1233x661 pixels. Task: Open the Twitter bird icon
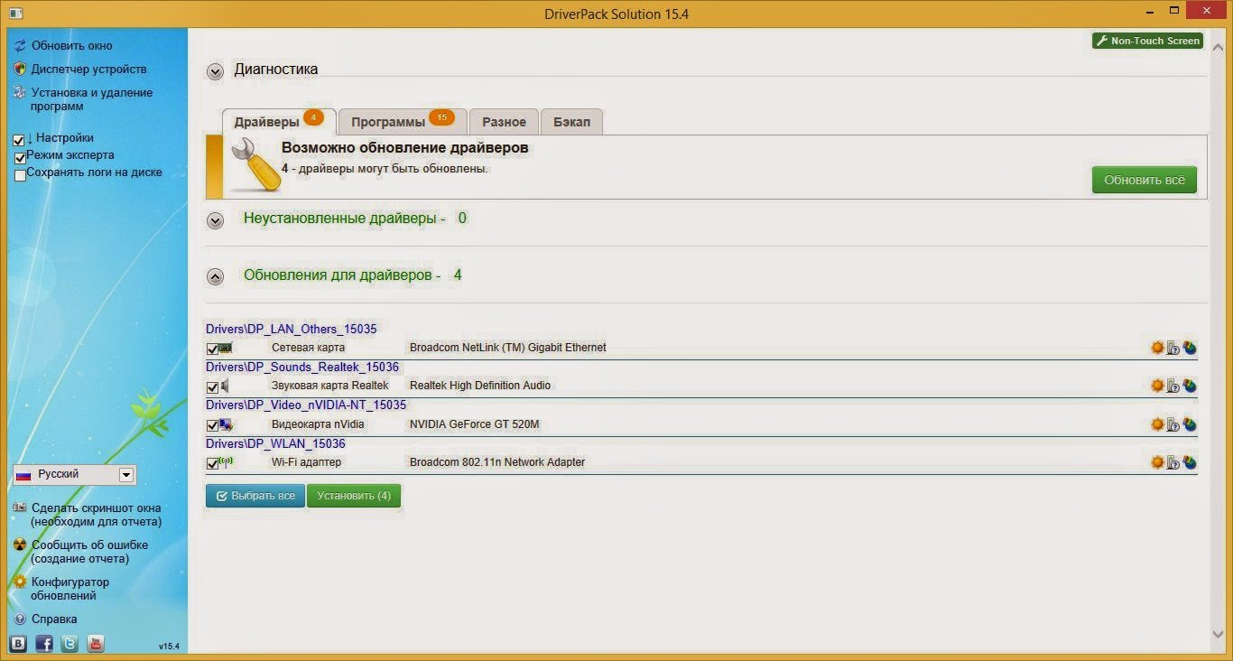[x=70, y=644]
